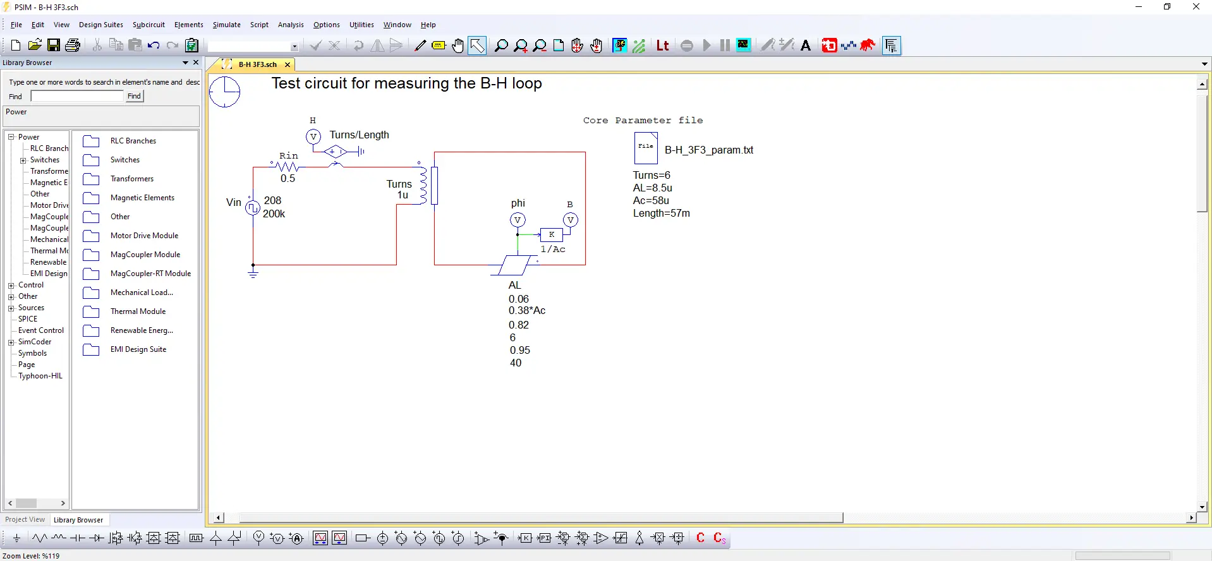The image size is (1212, 561).
Task: Place a PI controller block
Action: point(544,538)
